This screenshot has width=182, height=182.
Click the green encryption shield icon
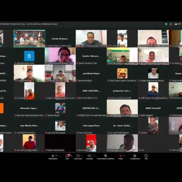click(166, 24)
